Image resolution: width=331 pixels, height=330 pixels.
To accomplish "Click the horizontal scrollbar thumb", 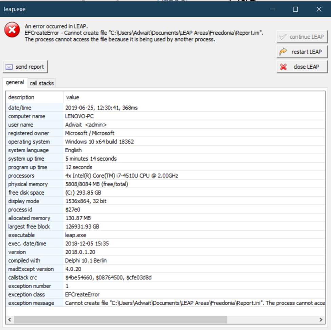I will 121,320.
